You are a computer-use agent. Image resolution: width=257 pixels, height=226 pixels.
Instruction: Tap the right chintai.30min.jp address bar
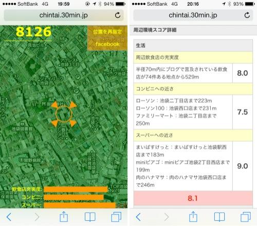click(x=193, y=15)
